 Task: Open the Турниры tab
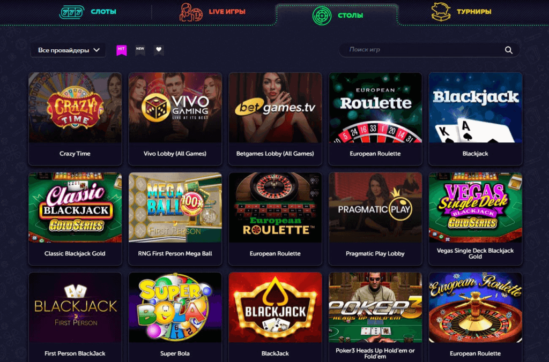pyautogui.click(x=461, y=12)
